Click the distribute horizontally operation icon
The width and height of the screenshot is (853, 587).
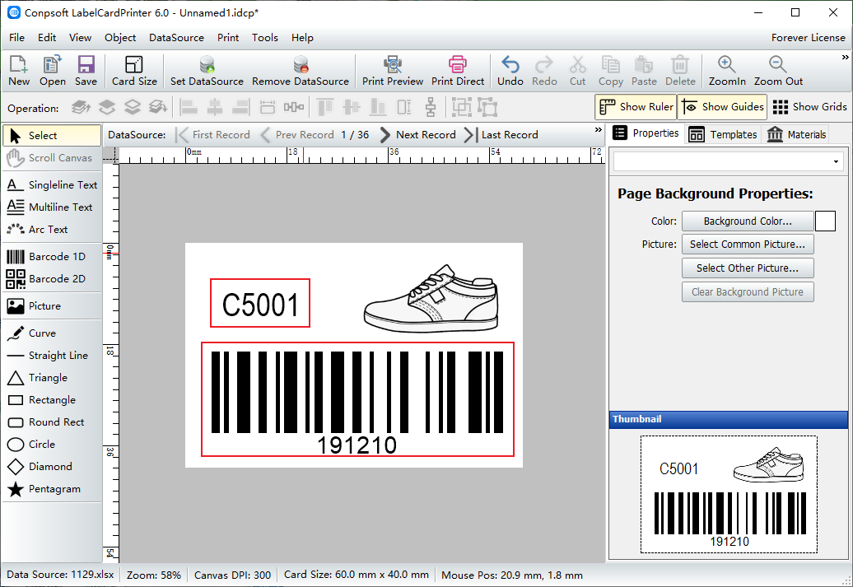point(294,107)
